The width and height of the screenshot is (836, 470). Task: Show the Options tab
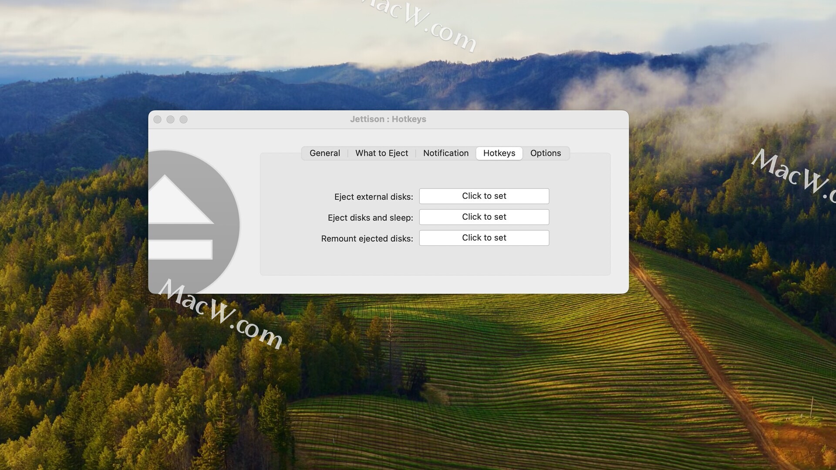coord(545,153)
